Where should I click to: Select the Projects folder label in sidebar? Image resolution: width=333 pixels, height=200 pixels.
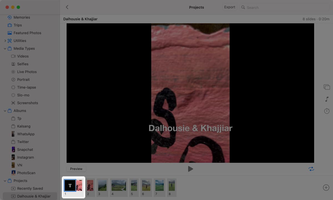20,181
